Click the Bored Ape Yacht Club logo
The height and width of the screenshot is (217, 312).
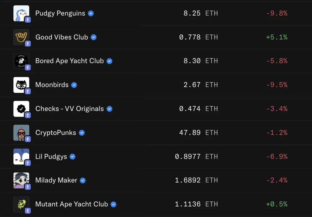click(21, 61)
